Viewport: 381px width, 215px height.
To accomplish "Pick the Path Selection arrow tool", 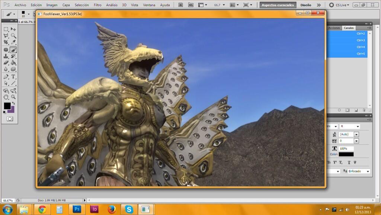I will 6,83.
